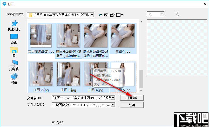This screenshot has width=209, height=127.
Task: Click scroll up arrow of file list
Action: pos(141,22)
